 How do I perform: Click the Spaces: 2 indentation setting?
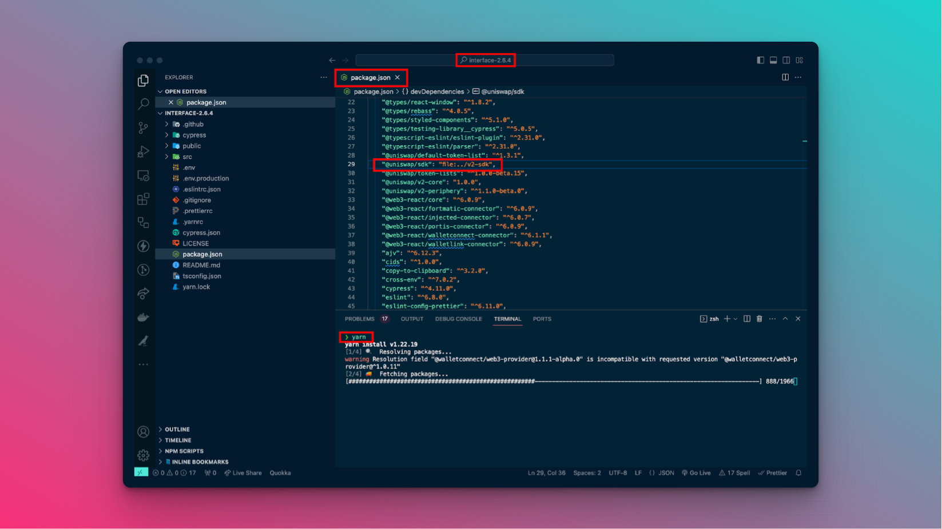pyautogui.click(x=587, y=473)
